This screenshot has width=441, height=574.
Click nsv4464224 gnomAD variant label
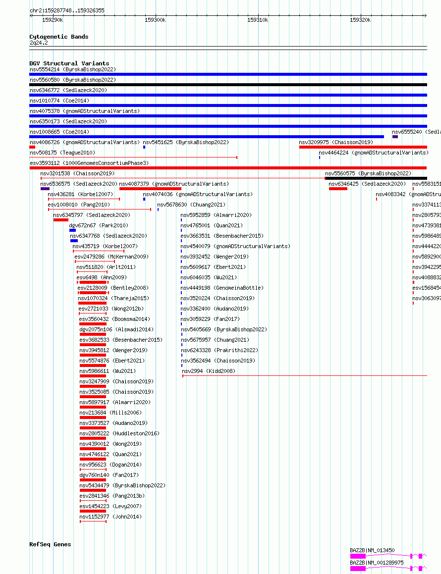pos(374,153)
